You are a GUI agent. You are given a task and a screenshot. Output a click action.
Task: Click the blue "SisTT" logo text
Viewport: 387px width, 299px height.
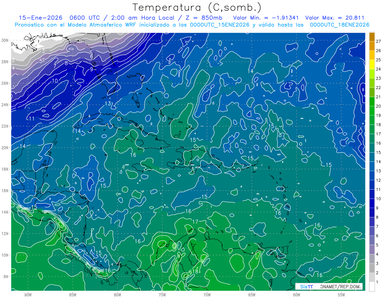click(306, 286)
